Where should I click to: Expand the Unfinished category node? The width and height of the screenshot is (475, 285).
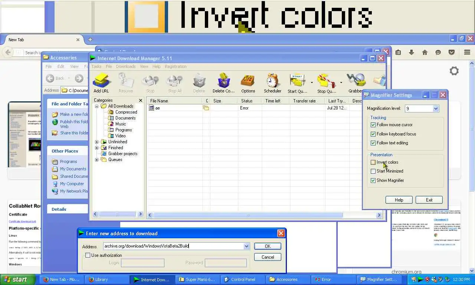[96, 142]
